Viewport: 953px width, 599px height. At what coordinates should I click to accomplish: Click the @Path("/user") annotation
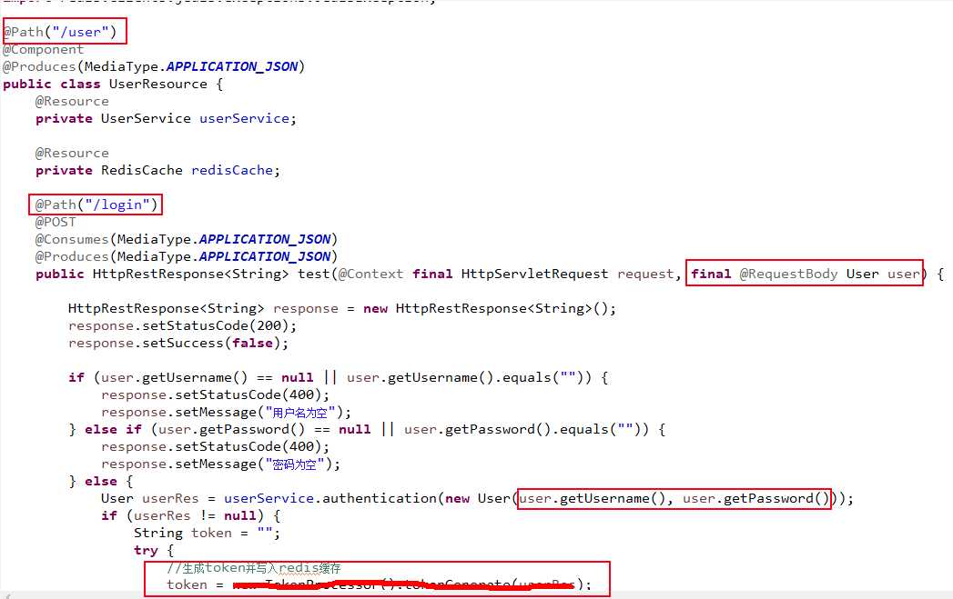(x=59, y=32)
